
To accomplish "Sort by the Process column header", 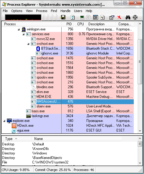I will pos(32,24).
